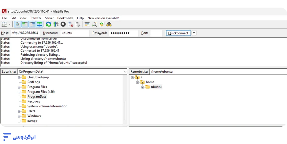Toggle the message log display
Image resolution: width=287 pixels, height=144 pixels.
(17, 24)
